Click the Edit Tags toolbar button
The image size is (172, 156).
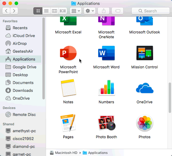[117, 11]
